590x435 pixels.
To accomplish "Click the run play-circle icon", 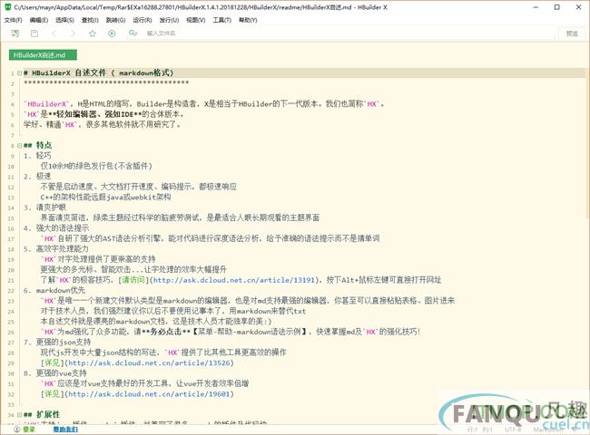I will point(112,34).
